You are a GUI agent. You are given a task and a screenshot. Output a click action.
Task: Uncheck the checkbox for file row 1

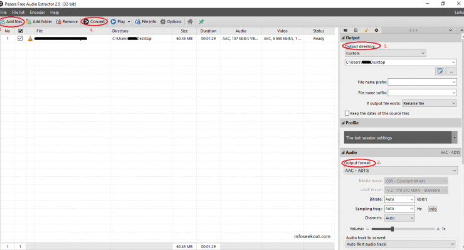coord(20,38)
